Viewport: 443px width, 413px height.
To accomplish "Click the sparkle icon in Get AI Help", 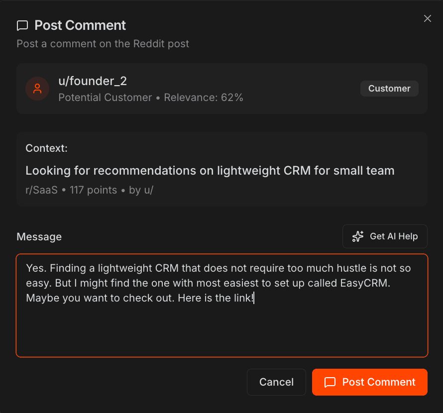I will point(357,236).
